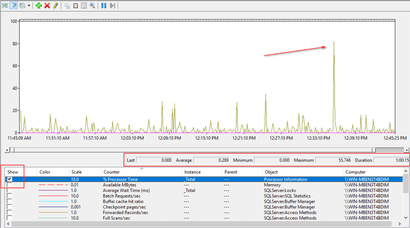
Task: Click the "Processor Information" object cell
Action: (286, 179)
